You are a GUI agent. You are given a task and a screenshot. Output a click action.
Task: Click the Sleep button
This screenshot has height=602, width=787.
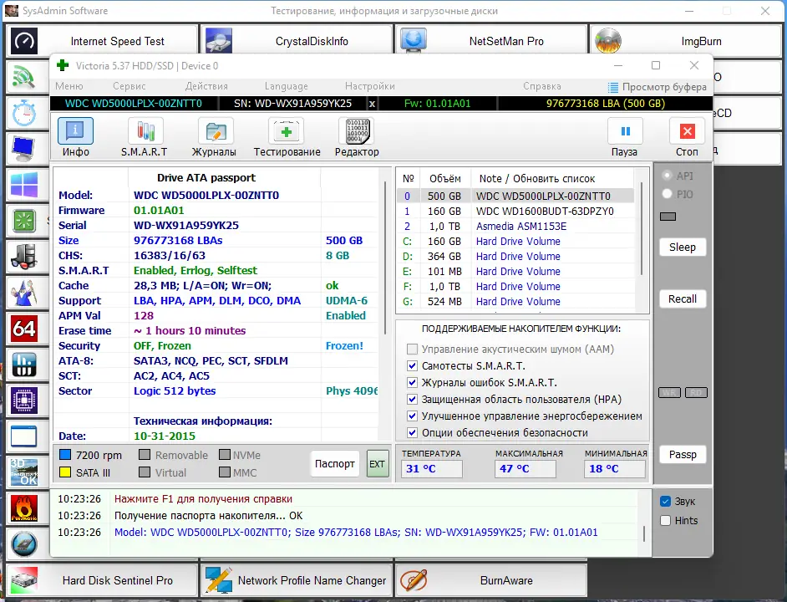683,247
